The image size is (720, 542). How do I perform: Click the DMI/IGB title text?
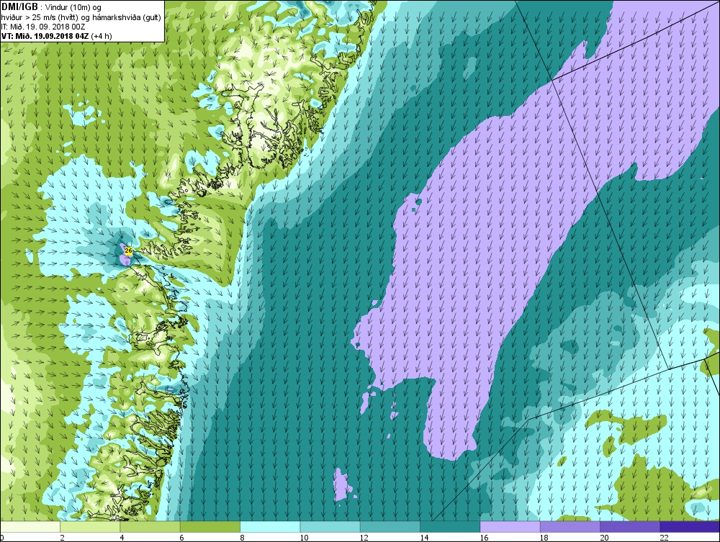click(19, 7)
